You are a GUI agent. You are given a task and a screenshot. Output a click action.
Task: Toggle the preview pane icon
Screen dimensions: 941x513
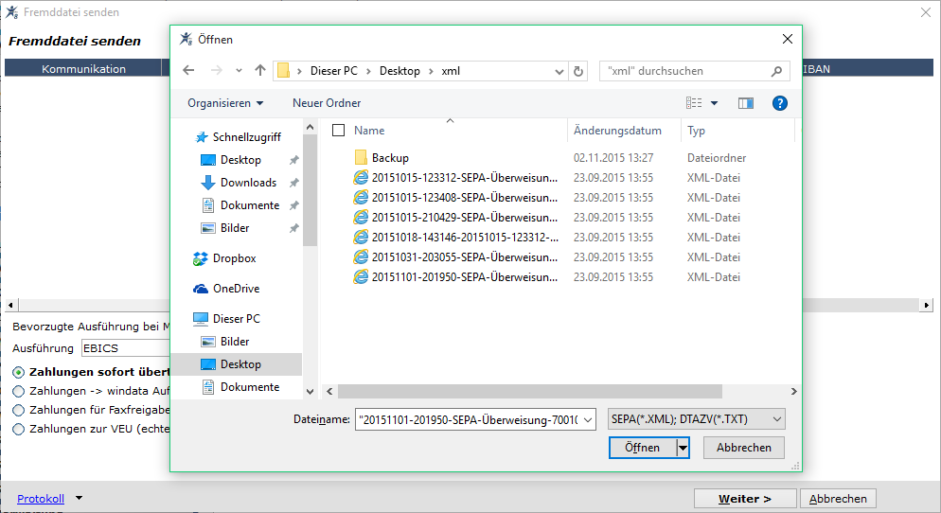point(745,103)
